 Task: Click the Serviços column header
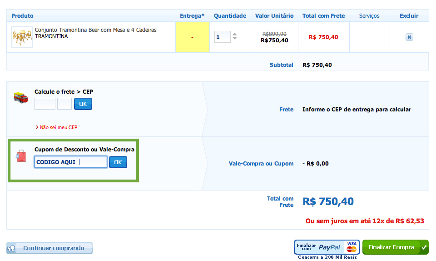[369, 16]
